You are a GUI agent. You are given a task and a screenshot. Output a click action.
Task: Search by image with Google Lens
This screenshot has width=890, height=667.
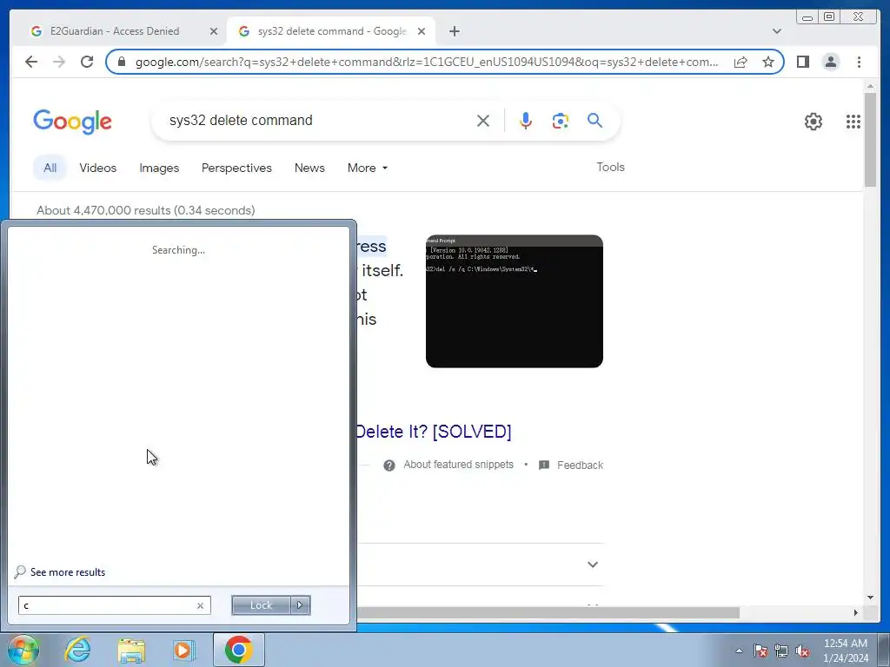pos(561,121)
